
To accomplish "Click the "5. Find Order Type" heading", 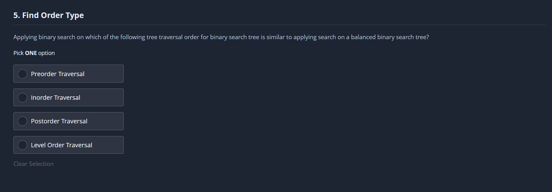I will click(49, 15).
